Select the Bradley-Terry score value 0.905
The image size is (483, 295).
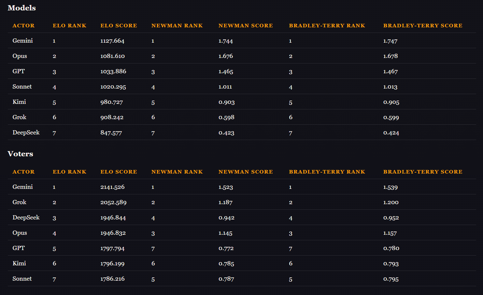391,102
